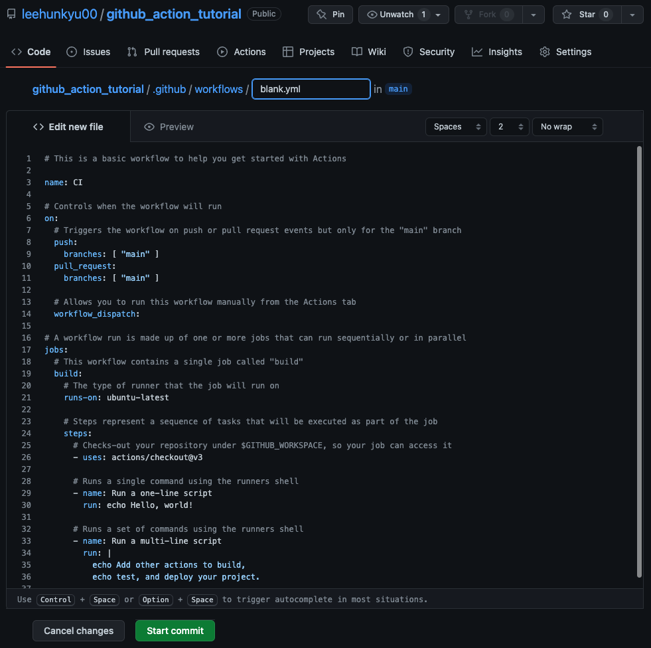Click the 'run: echo Hello, world!' line

click(138, 505)
